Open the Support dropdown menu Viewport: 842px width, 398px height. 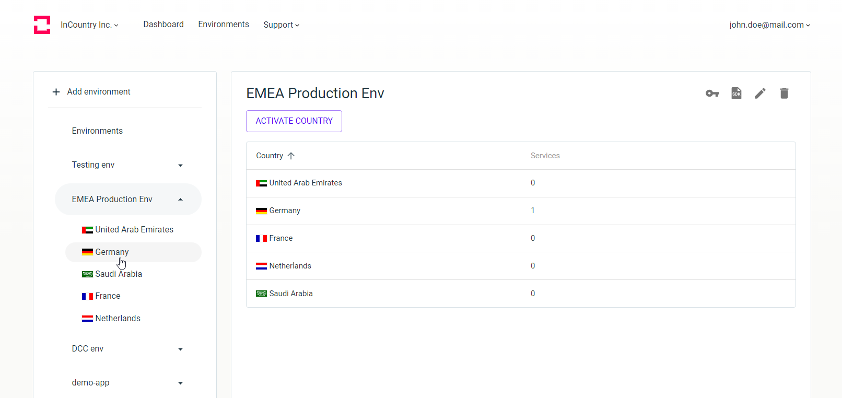click(x=281, y=25)
